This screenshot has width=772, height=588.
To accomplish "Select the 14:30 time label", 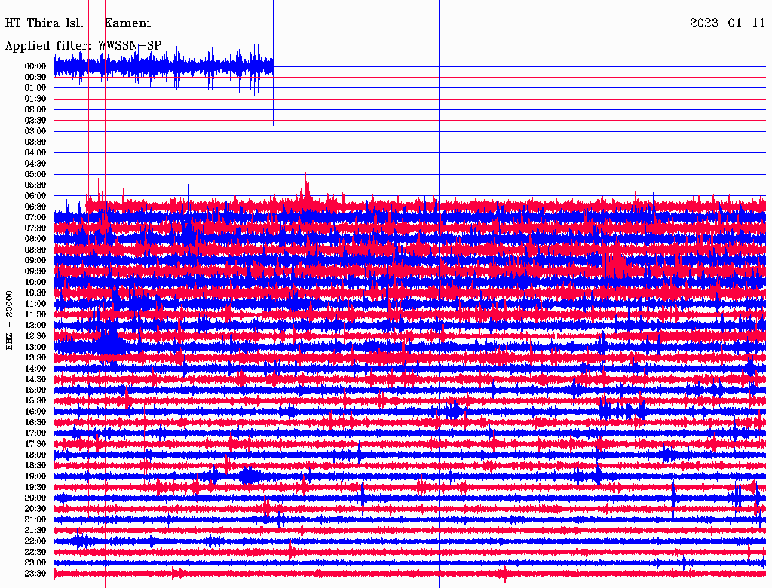I will coord(35,380).
